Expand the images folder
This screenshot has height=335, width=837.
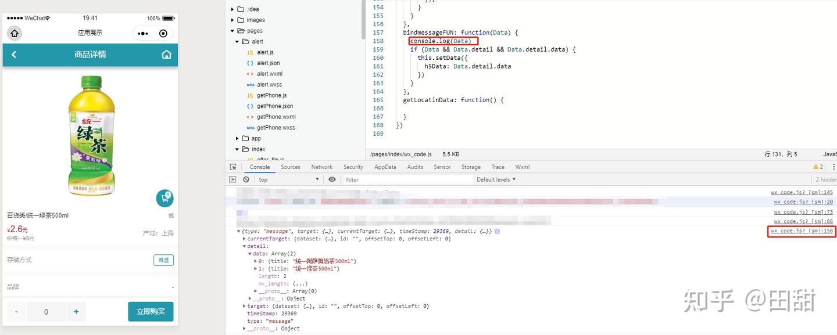coord(233,20)
